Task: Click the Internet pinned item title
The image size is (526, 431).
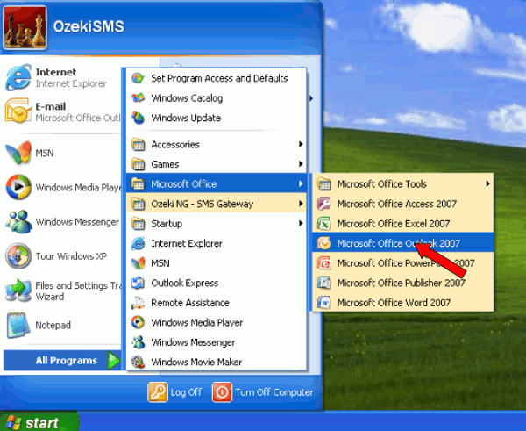Action: point(56,72)
